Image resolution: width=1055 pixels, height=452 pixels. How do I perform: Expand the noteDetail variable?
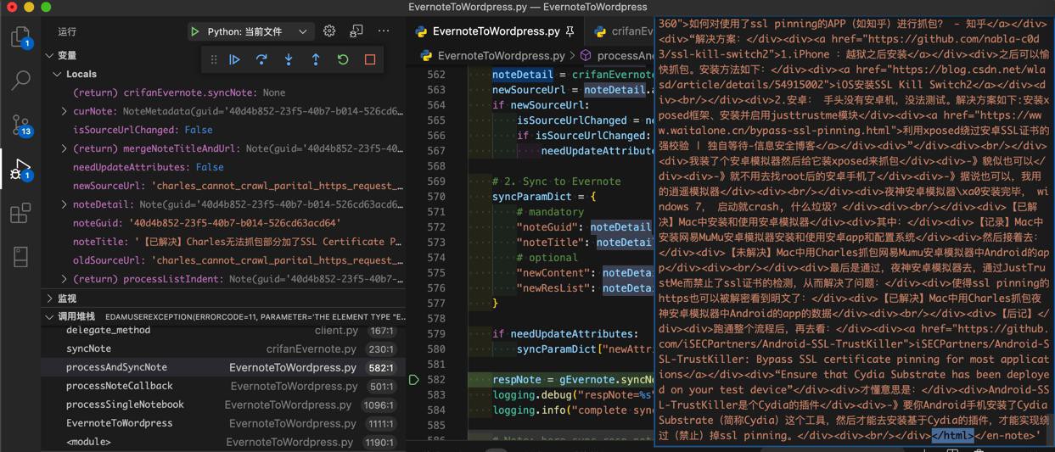click(x=65, y=204)
